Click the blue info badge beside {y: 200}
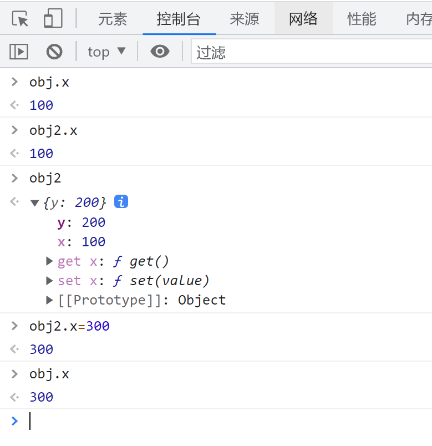Viewport: 432px width, 446px height. (x=121, y=202)
